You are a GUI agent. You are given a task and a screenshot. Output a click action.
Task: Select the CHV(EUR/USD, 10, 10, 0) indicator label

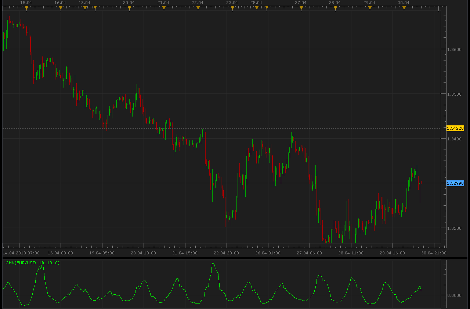(32, 263)
